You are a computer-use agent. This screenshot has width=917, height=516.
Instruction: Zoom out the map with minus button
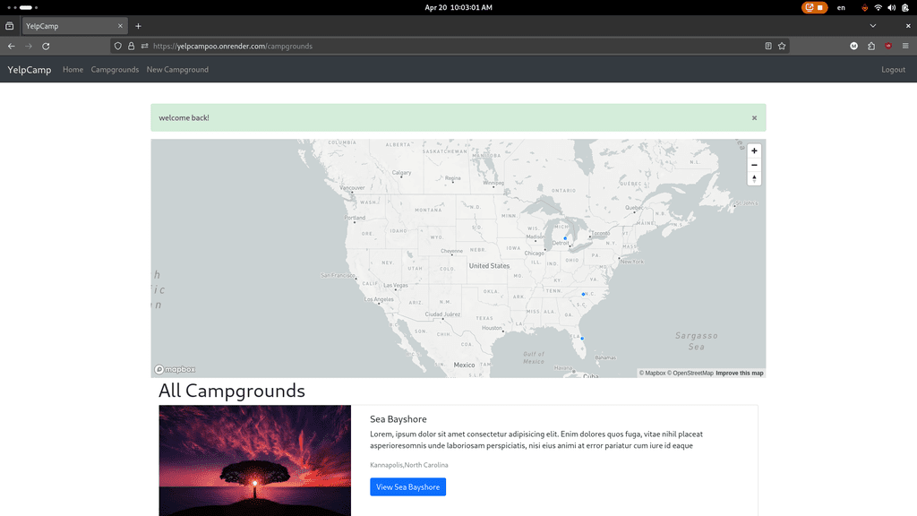coord(754,165)
